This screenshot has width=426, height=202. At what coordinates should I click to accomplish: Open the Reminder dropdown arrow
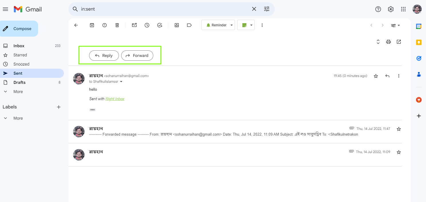pos(231,25)
